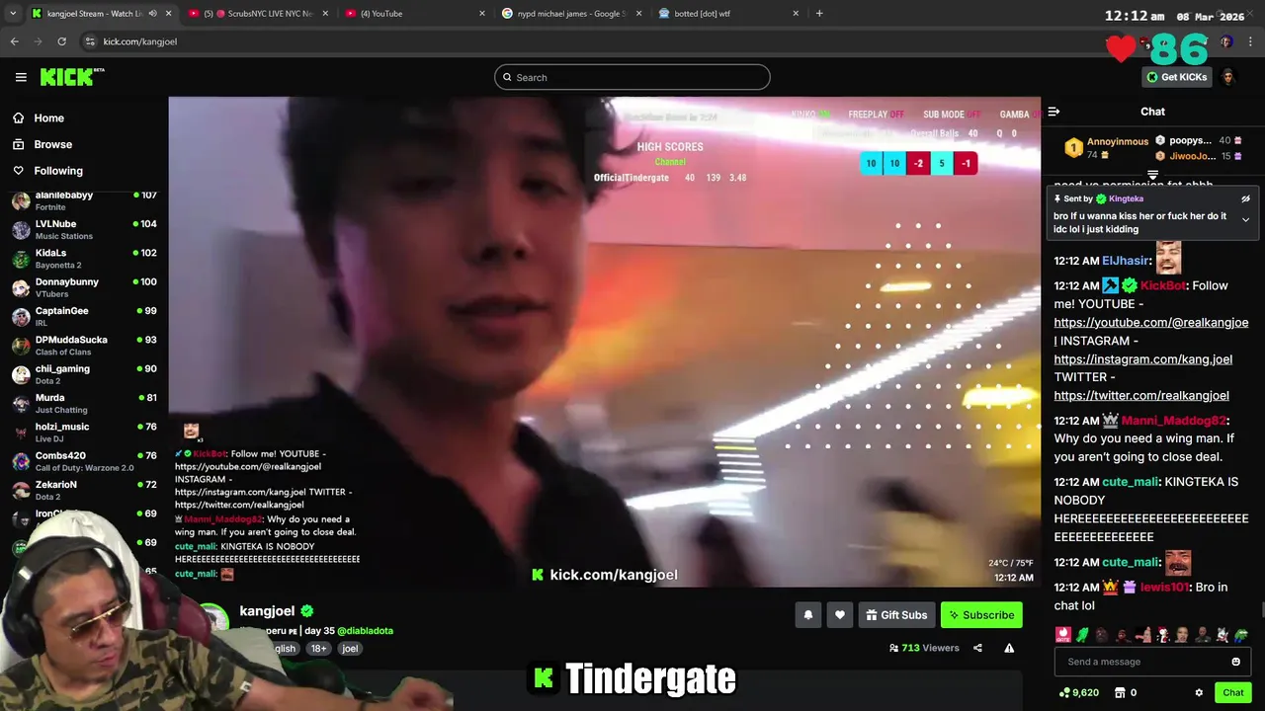Viewport: 1265px width, 711px height.
Task: Open the twitter.com/realkangjoel link in chat
Action: point(1141,396)
